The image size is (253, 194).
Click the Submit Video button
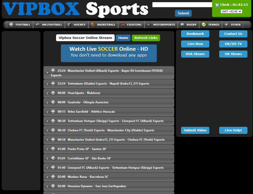(x=195, y=130)
